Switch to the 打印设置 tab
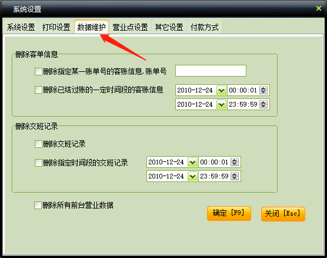The image size is (327, 258). (56, 27)
